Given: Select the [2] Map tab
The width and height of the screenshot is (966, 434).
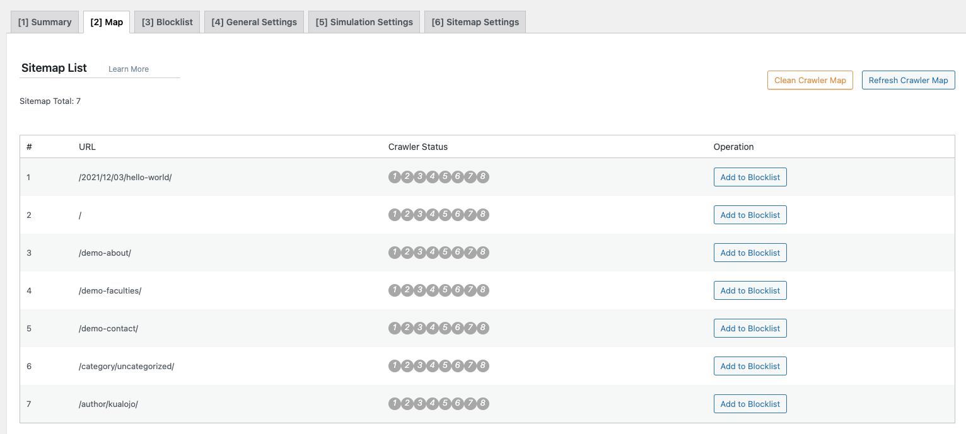Looking at the screenshot, I should 107,22.
